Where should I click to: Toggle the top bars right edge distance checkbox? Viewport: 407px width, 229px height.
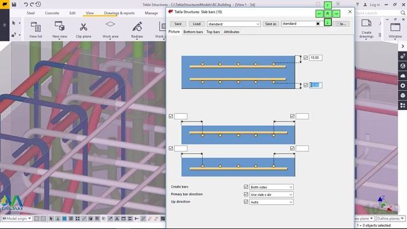(293, 116)
